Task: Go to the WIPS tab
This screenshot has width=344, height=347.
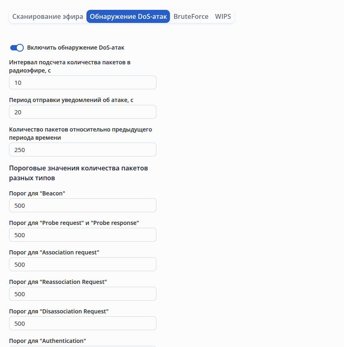Action: click(x=223, y=17)
